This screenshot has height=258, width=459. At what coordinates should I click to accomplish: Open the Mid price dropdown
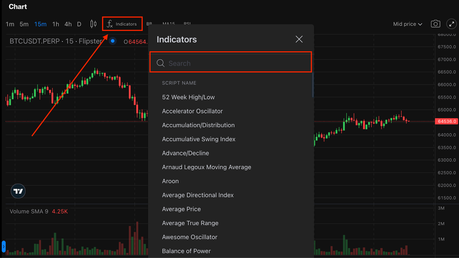pos(408,24)
